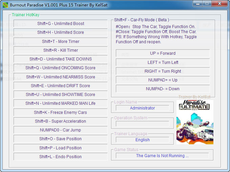Click NUMPAD- = Down label
Viewport: 230px width, 172px height.
pyautogui.click(x=163, y=89)
